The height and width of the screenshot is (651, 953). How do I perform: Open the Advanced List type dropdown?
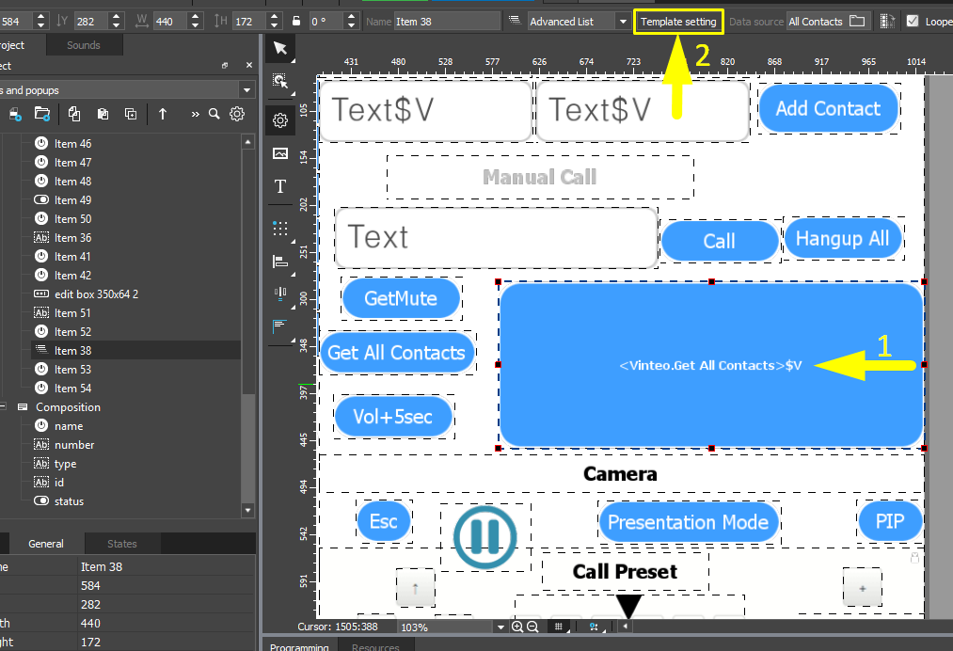[x=622, y=21]
